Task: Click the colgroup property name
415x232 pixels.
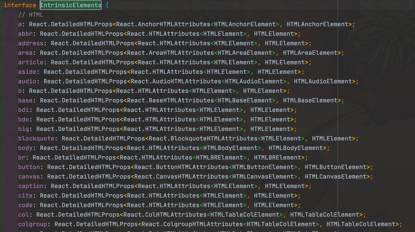Action: pyautogui.click(x=33, y=224)
